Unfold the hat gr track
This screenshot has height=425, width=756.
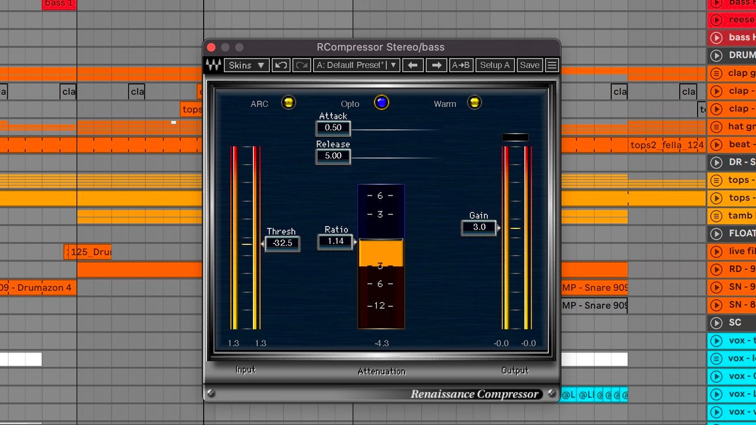tap(716, 127)
